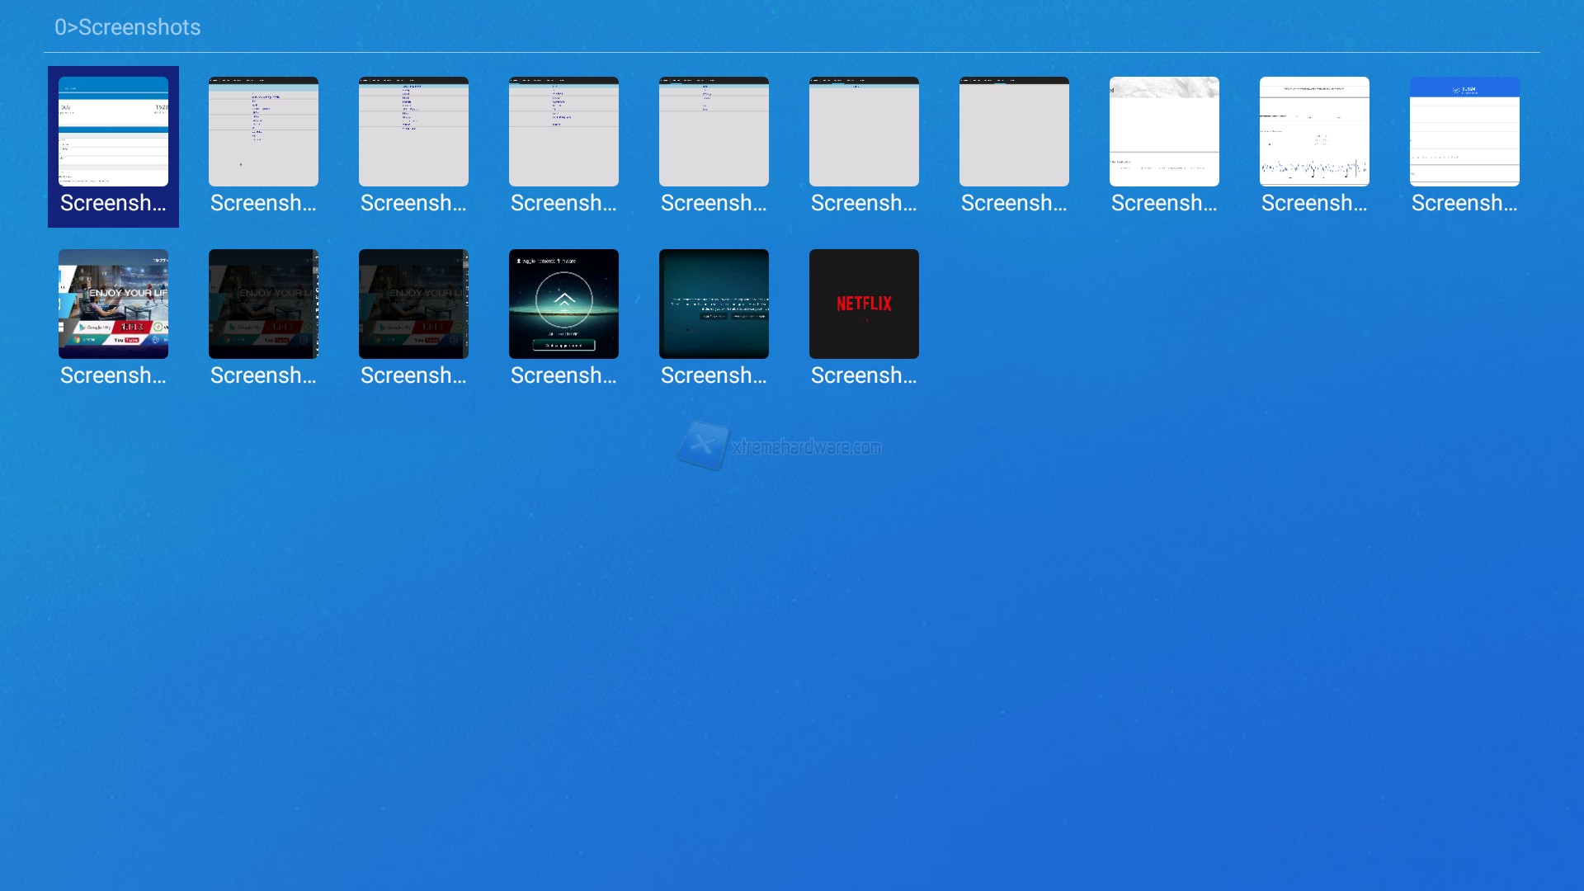Open the firmware update circle-arrow screenshot

point(563,304)
